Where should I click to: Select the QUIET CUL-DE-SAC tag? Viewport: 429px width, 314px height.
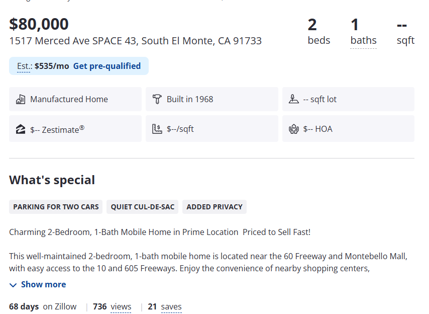click(143, 207)
